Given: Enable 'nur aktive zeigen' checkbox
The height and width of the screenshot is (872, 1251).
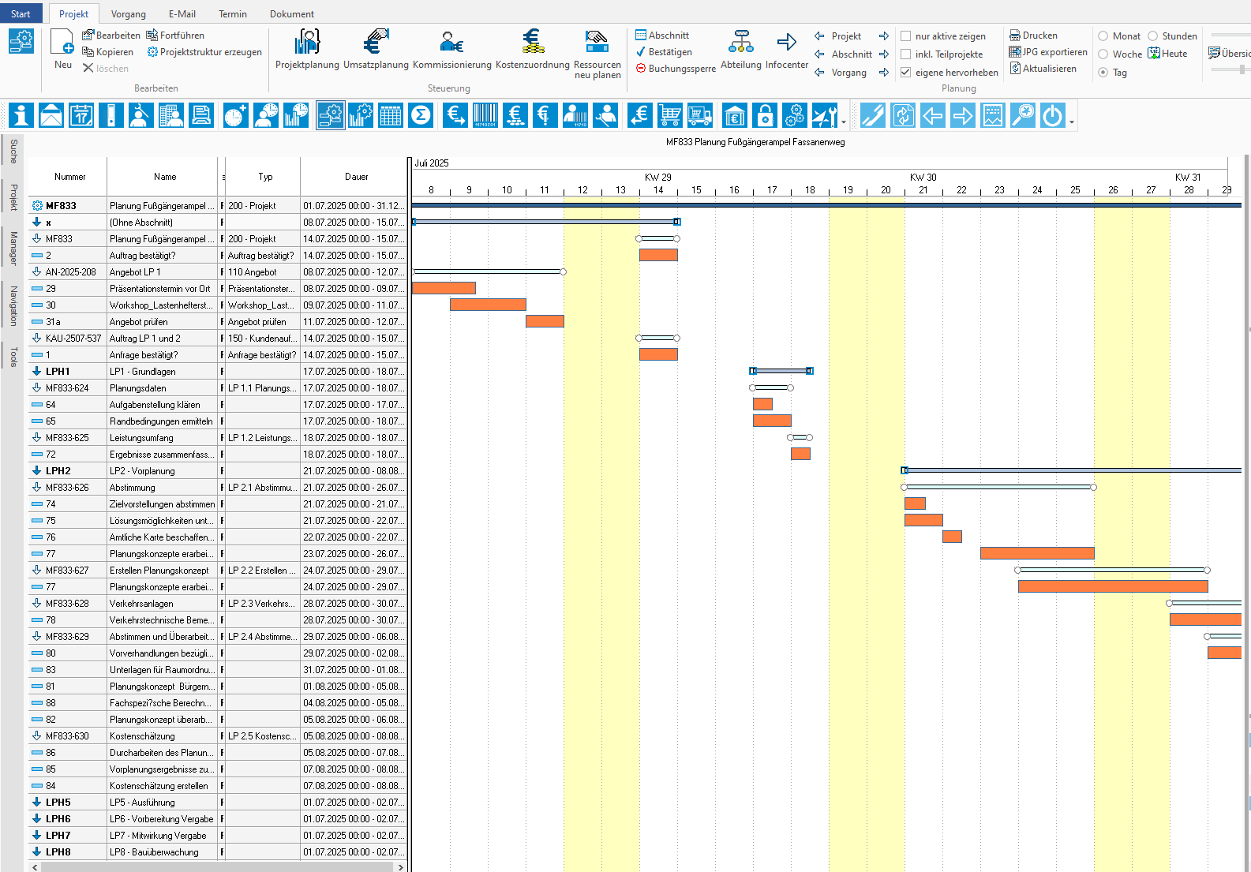Looking at the screenshot, I should pos(906,36).
